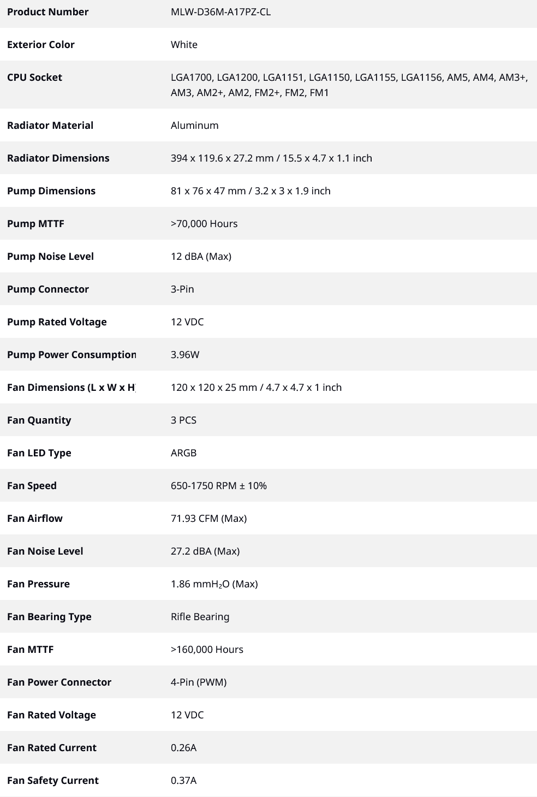Click the Fan Power Connector 4-Pin (PWM) value
Viewport: 537px width, 797px height.
click(x=199, y=682)
